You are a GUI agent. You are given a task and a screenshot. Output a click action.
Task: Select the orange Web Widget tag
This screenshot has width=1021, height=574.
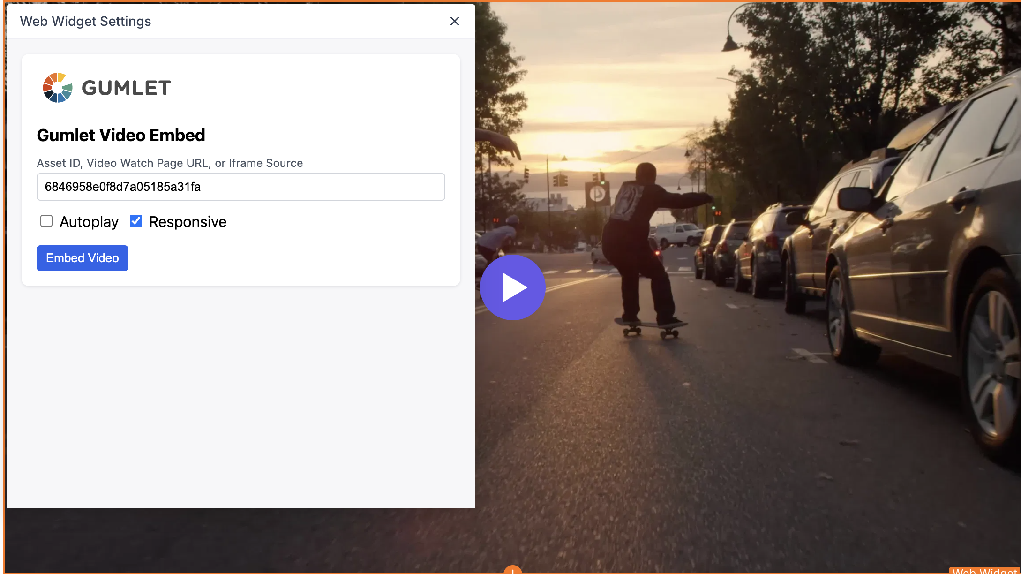(984, 571)
